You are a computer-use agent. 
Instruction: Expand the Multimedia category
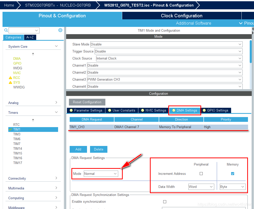tap(56, 188)
